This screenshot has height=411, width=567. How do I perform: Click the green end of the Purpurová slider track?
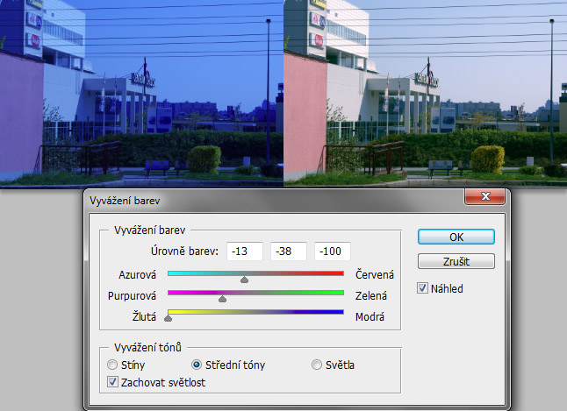pos(340,293)
